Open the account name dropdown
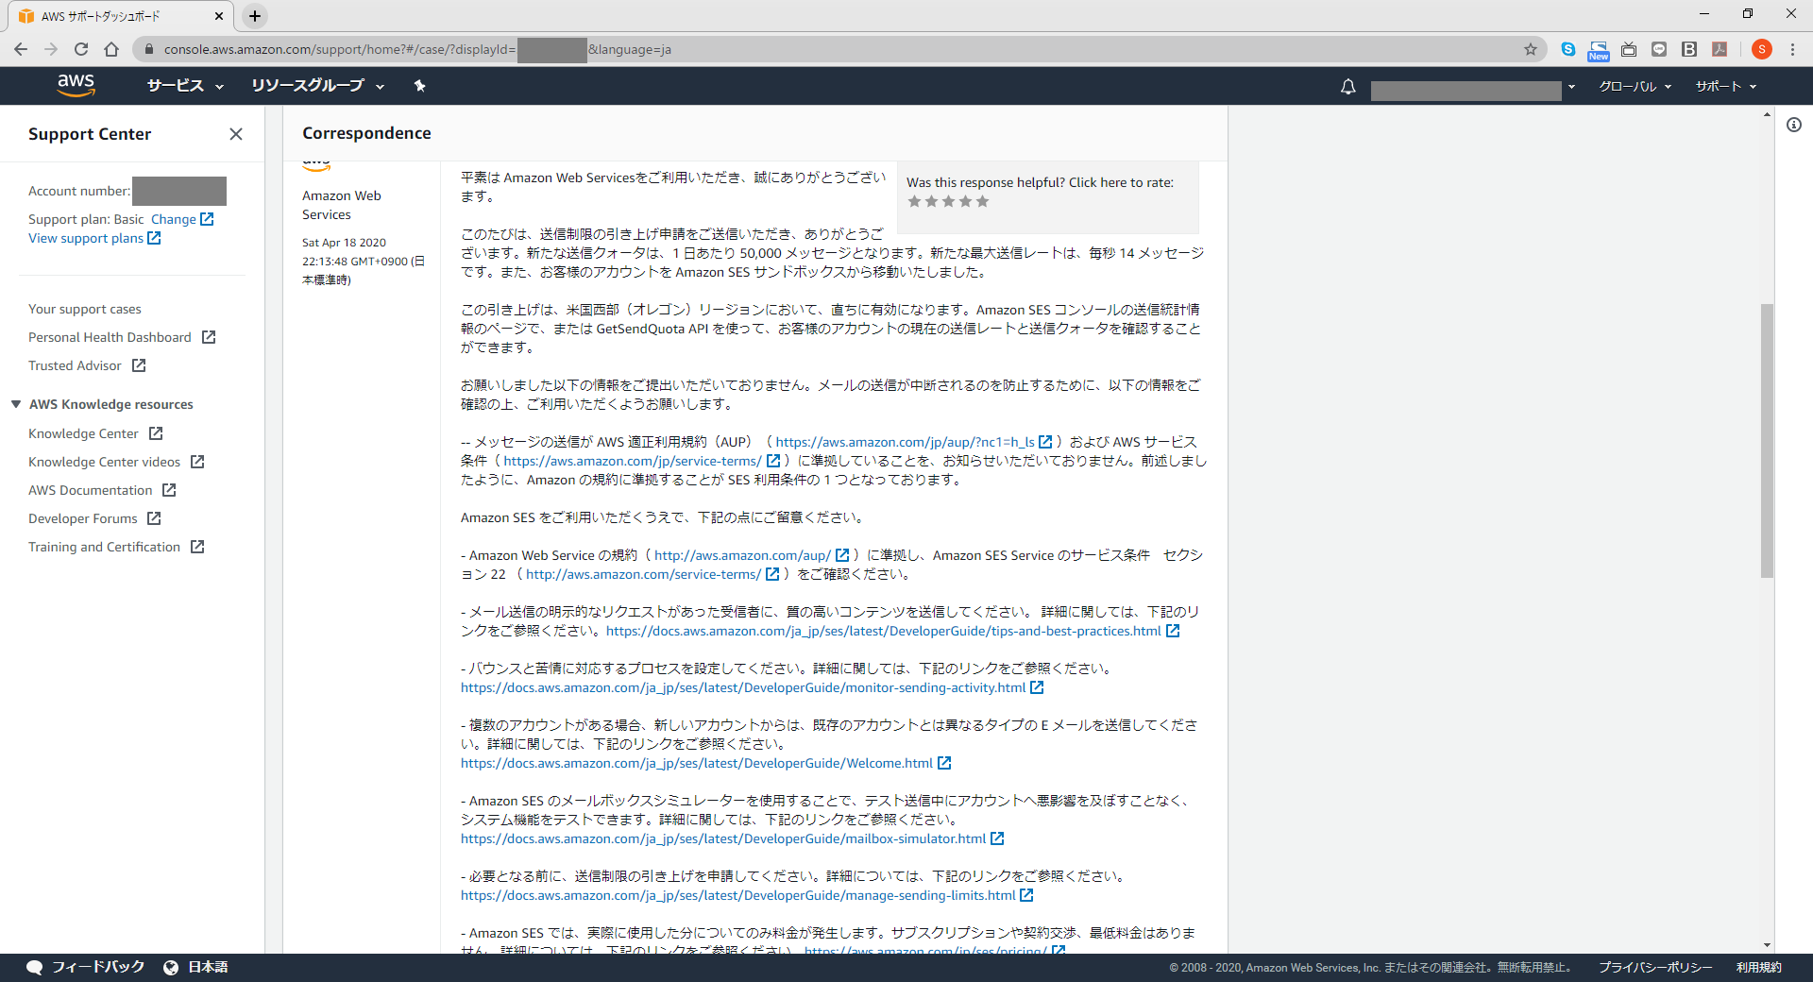The image size is (1813, 982). coord(1473,89)
